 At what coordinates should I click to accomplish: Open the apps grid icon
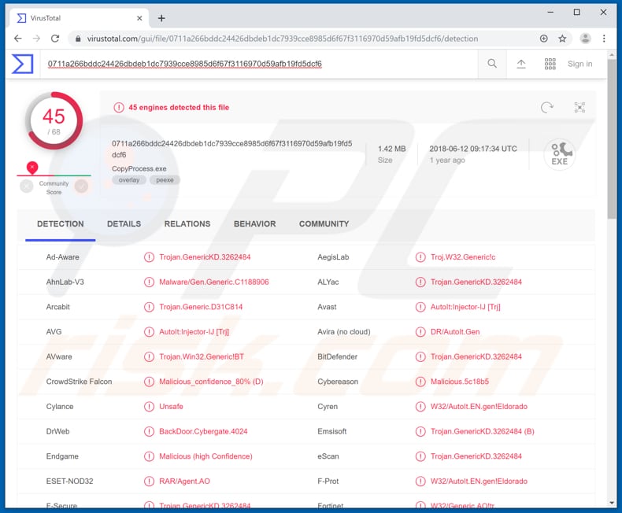click(x=550, y=64)
